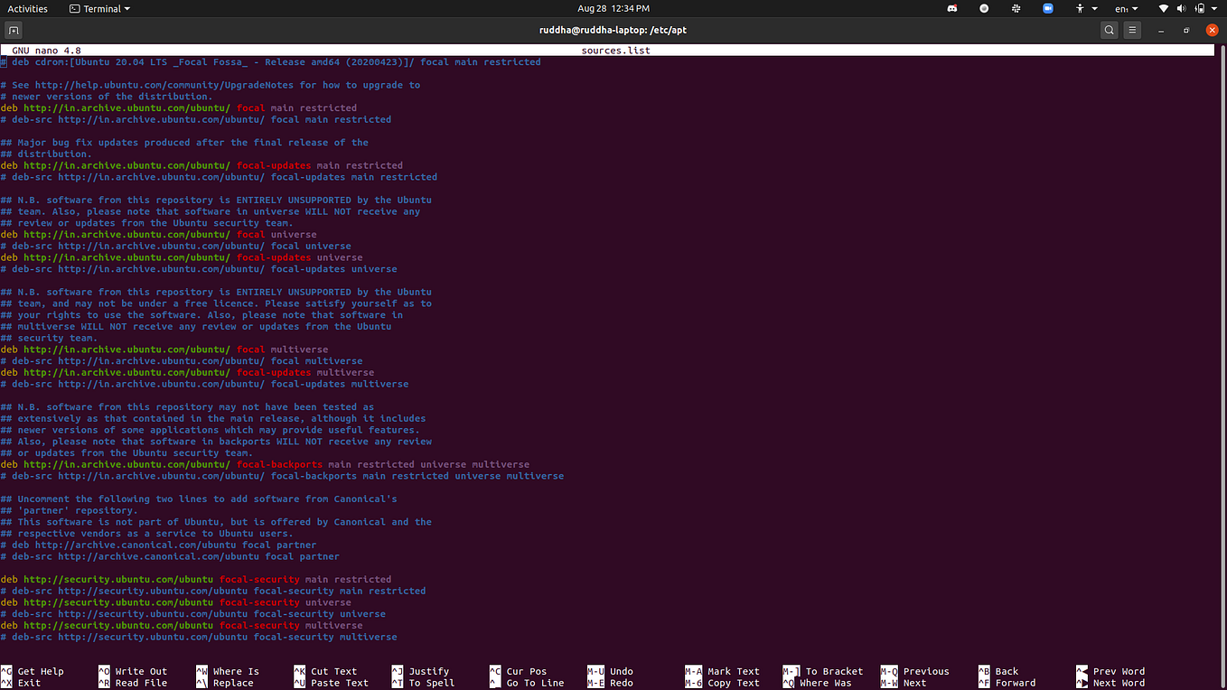This screenshot has height=690, width=1227.
Task: Open the power status dropdown chevron
Action: click(1214, 9)
